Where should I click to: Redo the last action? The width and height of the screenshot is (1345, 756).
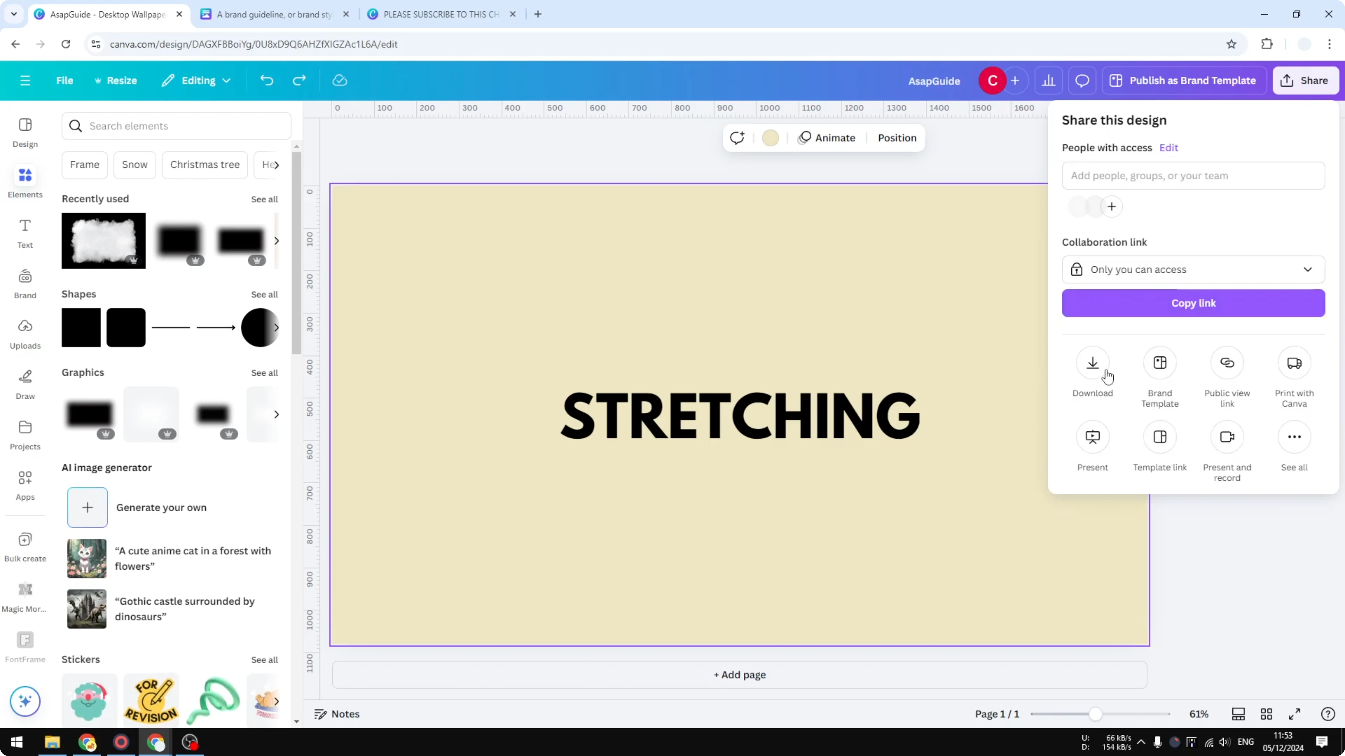click(299, 80)
